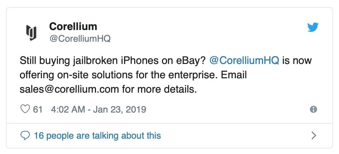Click the blue speech bubble icon
Viewport: 339px width, 154px height.
[25, 135]
